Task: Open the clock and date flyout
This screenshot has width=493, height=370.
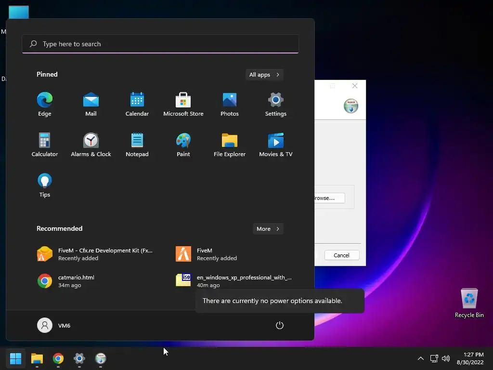Action: pos(470,358)
